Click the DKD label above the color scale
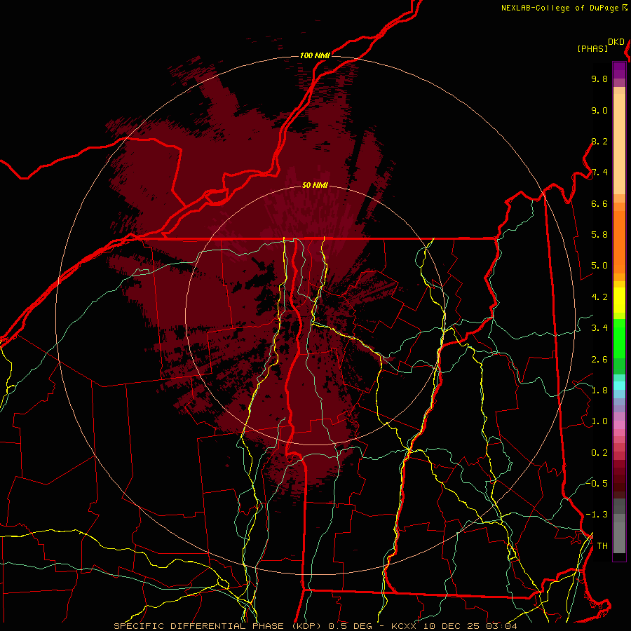631x631 pixels. [616, 42]
